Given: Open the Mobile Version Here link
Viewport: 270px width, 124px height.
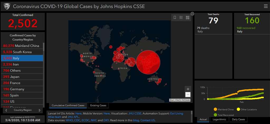Looking at the screenshot, I should (x=107, y=113).
